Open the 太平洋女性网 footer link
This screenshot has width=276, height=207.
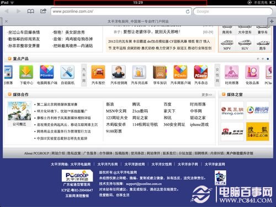click(162, 164)
